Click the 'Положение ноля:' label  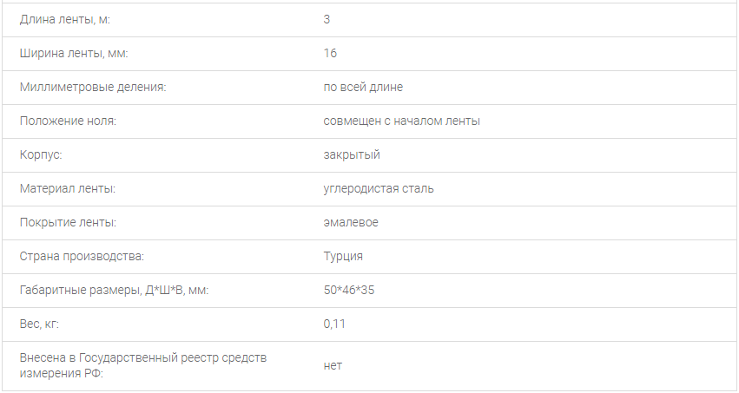68,121
